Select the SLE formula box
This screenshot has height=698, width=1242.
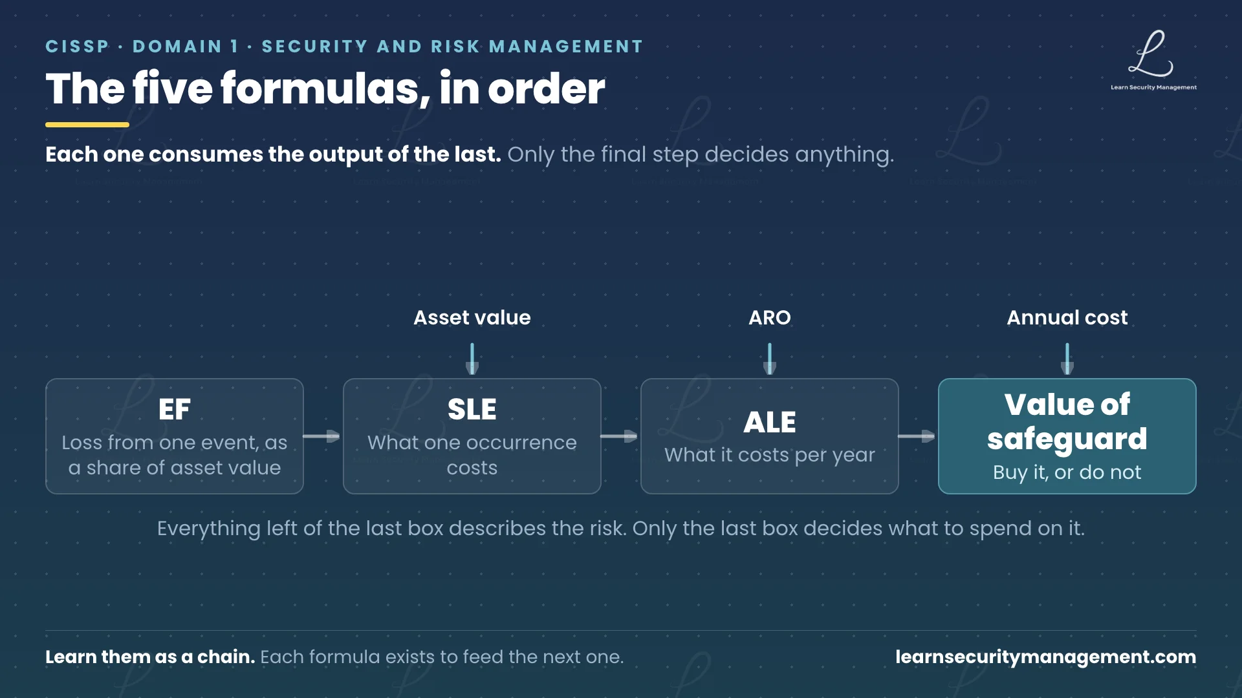(472, 436)
